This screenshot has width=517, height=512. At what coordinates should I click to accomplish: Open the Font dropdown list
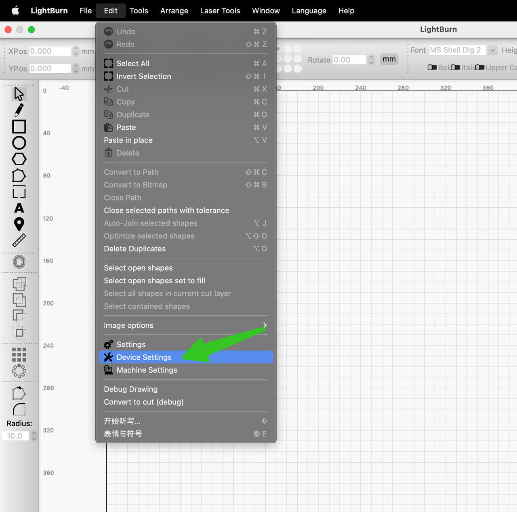point(492,50)
